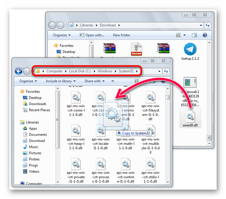Click Local Disk (C:) in address path
226x199 pixels.
click(80, 71)
